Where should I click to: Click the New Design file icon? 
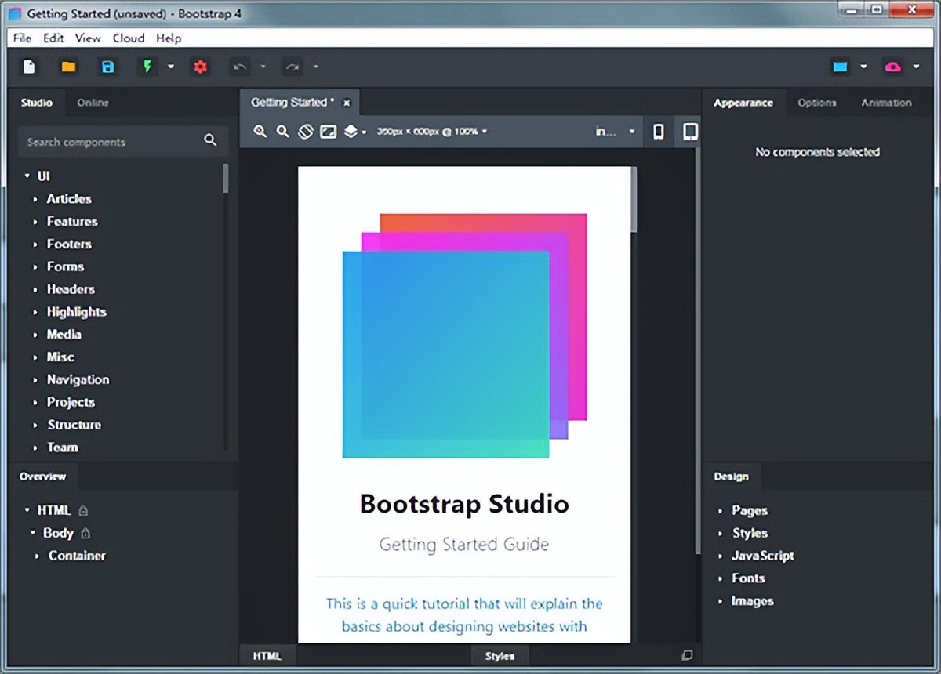(x=29, y=67)
